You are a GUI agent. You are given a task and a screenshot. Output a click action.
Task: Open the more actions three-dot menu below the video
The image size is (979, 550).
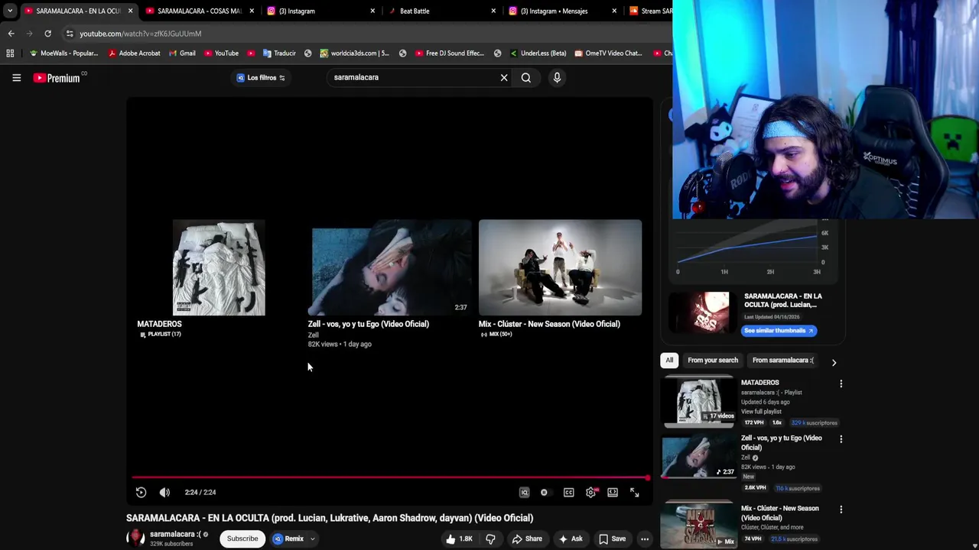coord(645,539)
